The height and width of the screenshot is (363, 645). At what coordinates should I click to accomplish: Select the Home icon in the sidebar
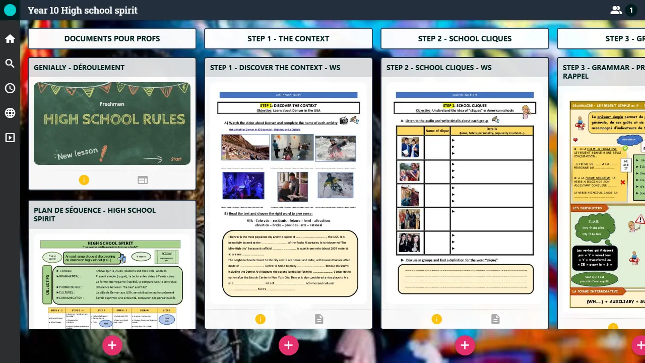click(10, 38)
